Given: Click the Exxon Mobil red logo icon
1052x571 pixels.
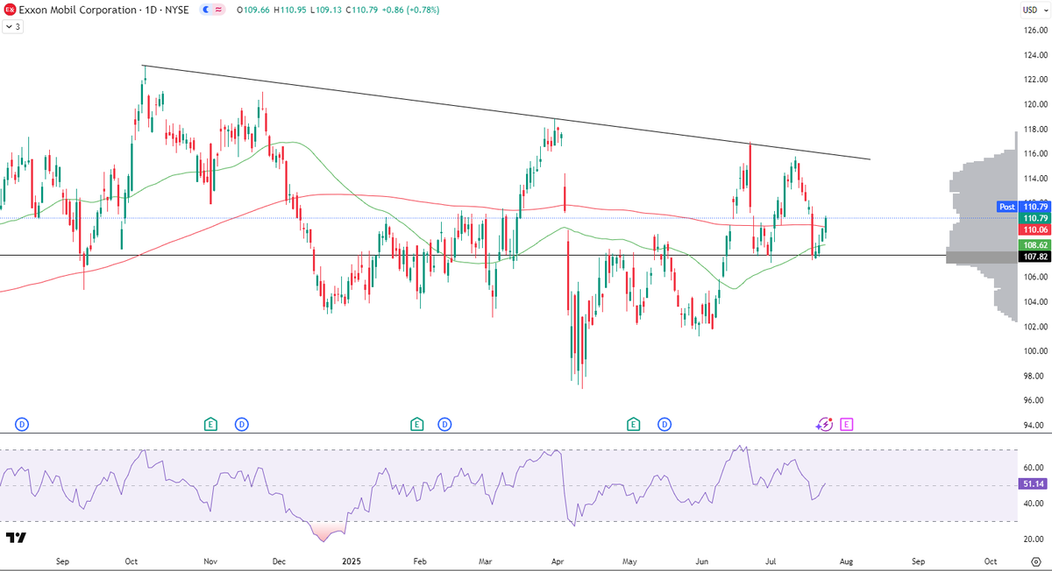Looking at the screenshot, I should coord(11,10).
